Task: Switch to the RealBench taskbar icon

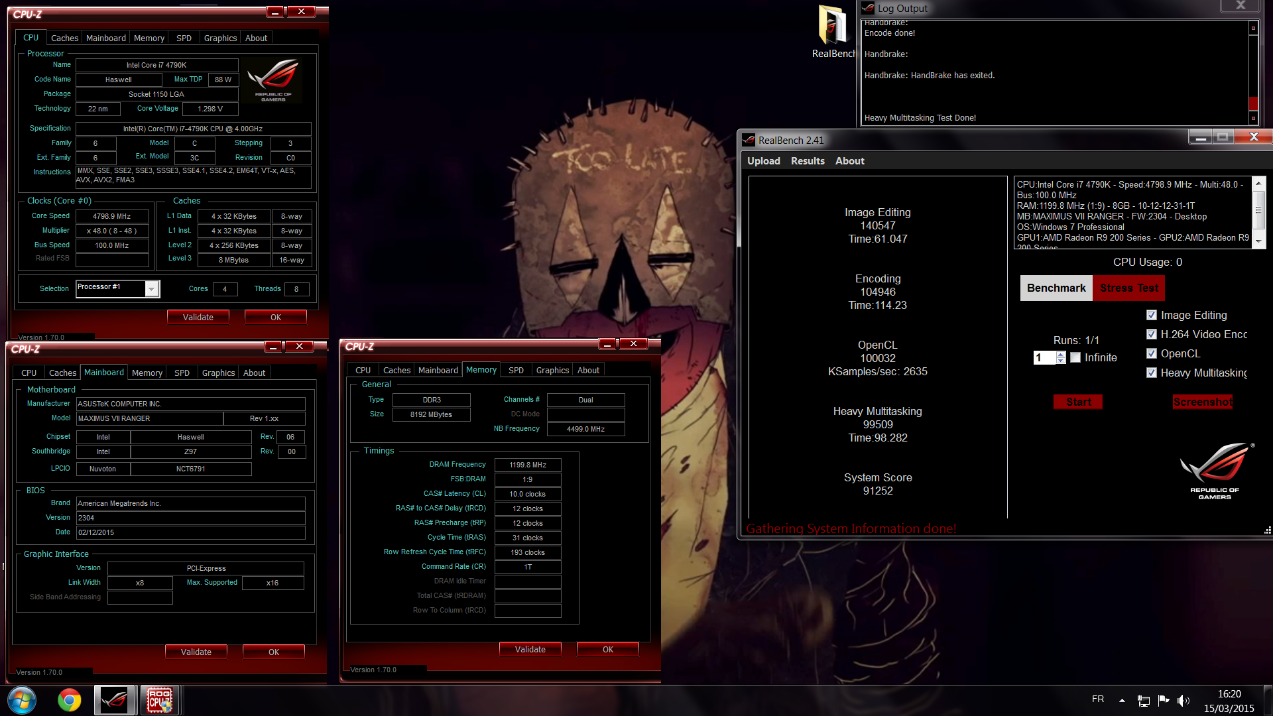Action: coord(114,700)
